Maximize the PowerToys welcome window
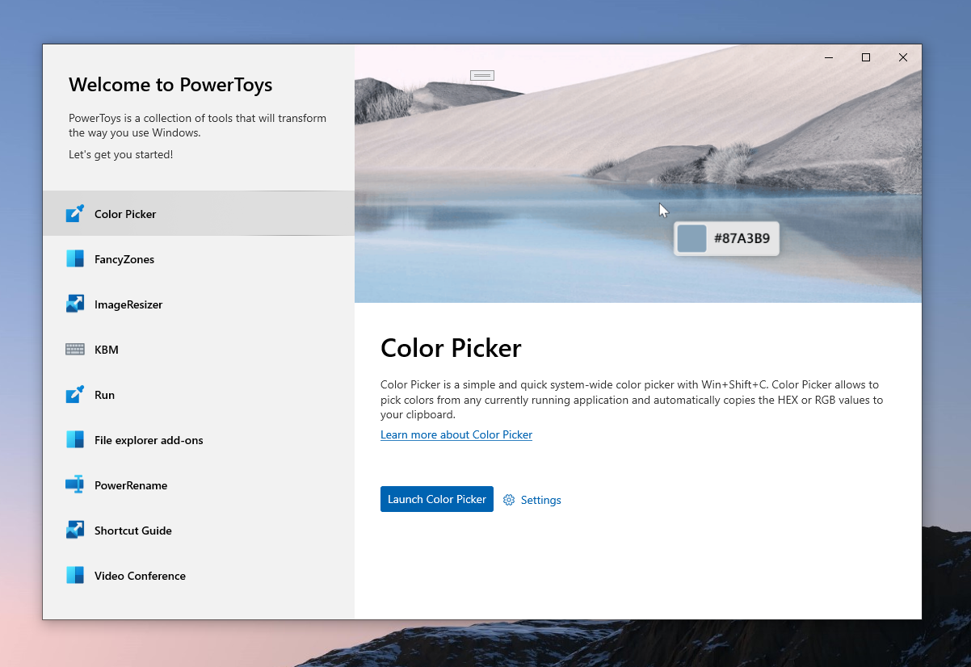This screenshot has width=971, height=667. pyautogui.click(x=866, y=57)
